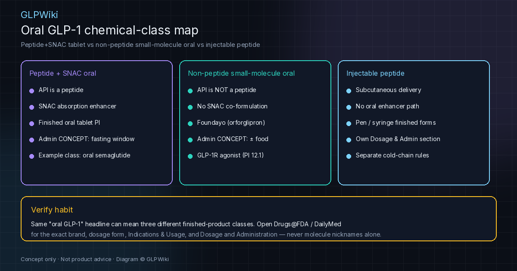Select 'GLP-1R agonist (PI 12.1)' line

[230, 155]
